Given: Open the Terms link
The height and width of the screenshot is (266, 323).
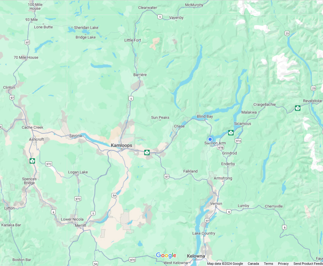Looking at the screenshot, I should pos(268,264).
